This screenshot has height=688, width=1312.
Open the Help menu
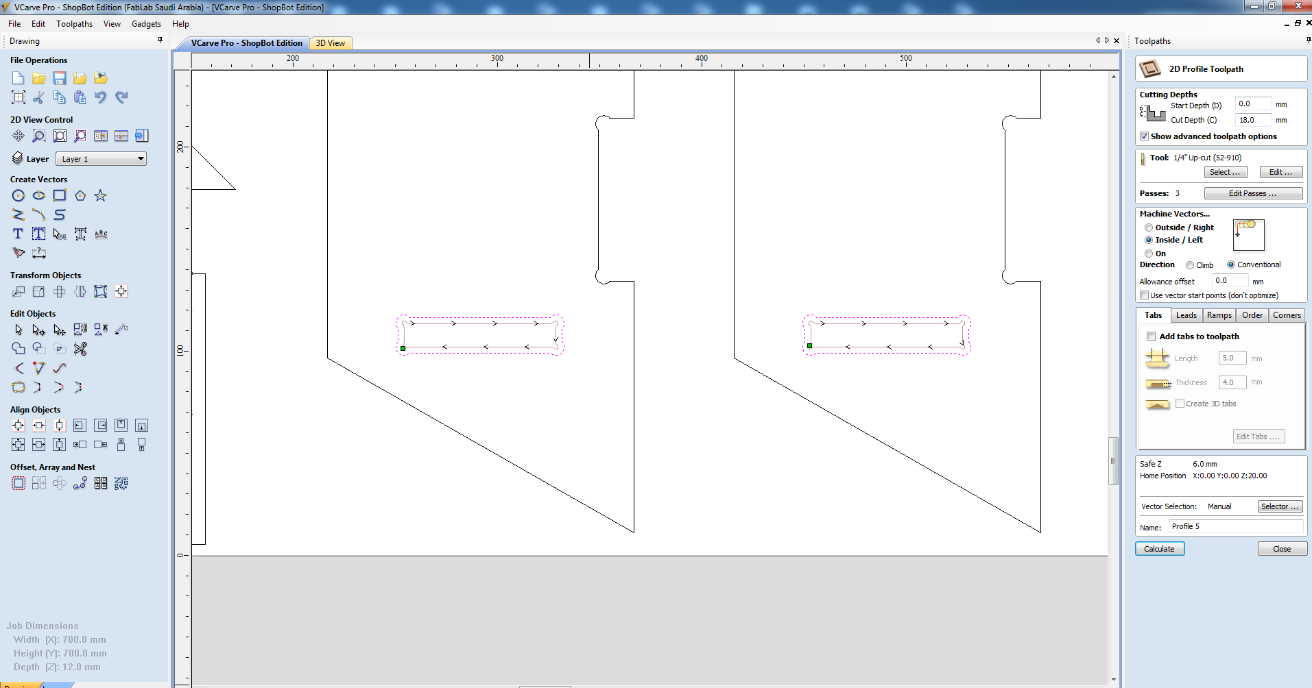pyautogui.click(x=180, y=24)
